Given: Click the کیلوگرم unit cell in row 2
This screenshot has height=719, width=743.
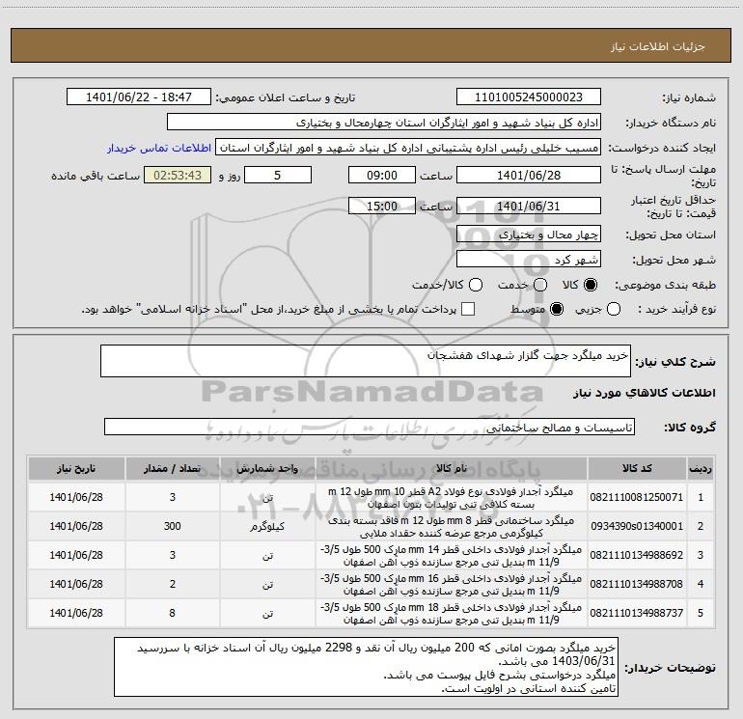Looking at the screenshot, I should 267,526.
